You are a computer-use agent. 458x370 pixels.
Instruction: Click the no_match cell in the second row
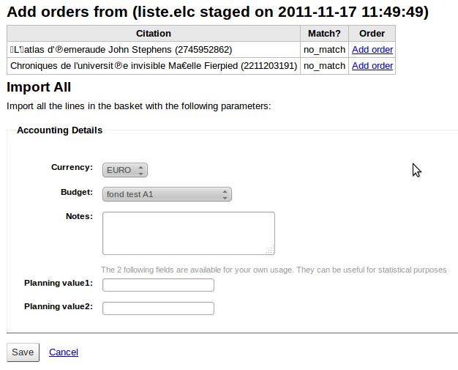pyautogui.click(x=324, y=66)
